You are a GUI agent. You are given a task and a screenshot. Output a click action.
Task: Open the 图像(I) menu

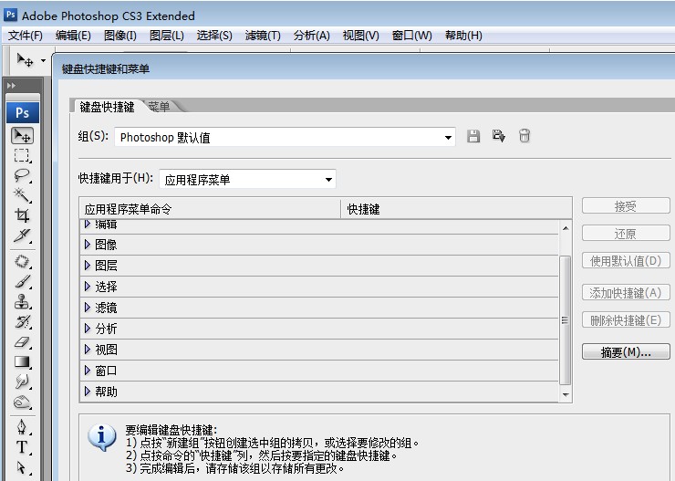pos(120,36)
